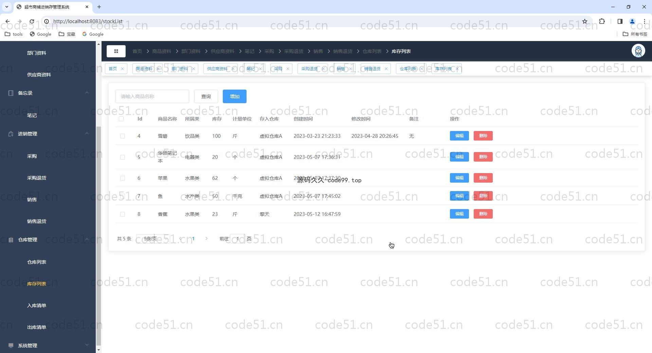652x353 pixels.
Task: Toggle the sidebar collapse grid icon
Action: coord(116,51)
